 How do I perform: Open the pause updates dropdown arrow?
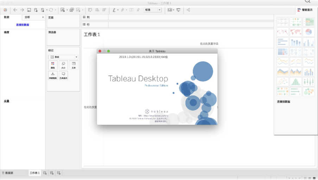pyautogui.click(x=47, y=10)
